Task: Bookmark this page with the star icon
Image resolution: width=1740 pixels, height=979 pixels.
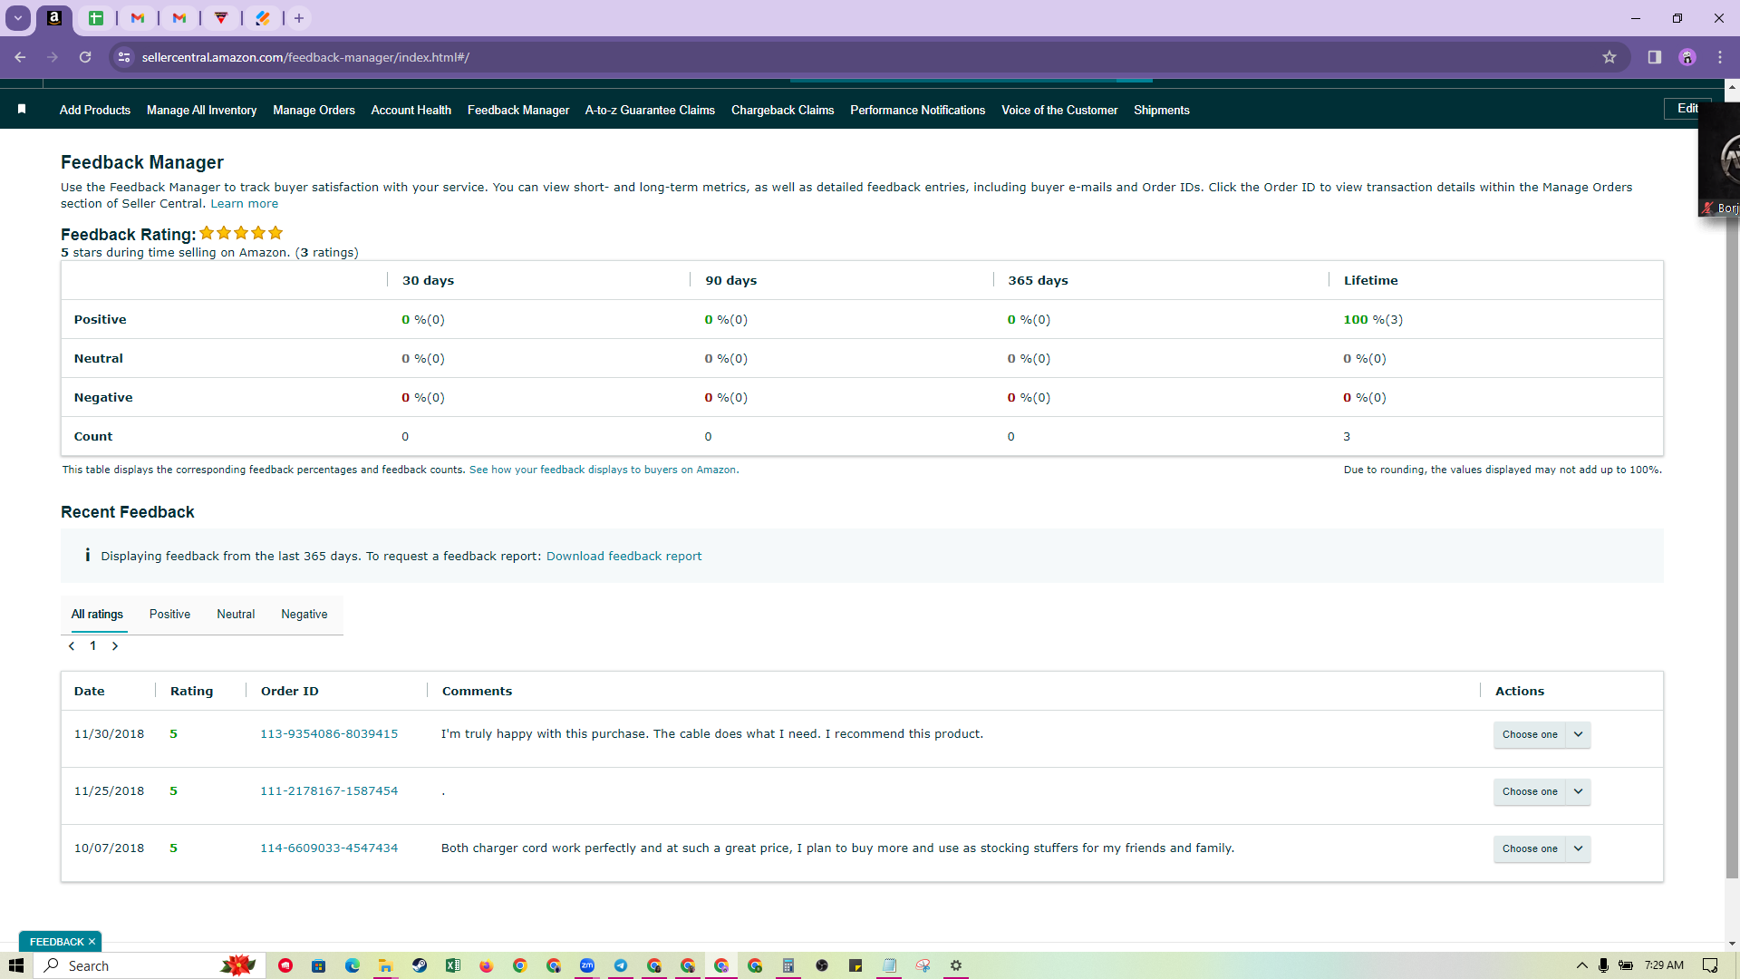Action: [1609, 57]
